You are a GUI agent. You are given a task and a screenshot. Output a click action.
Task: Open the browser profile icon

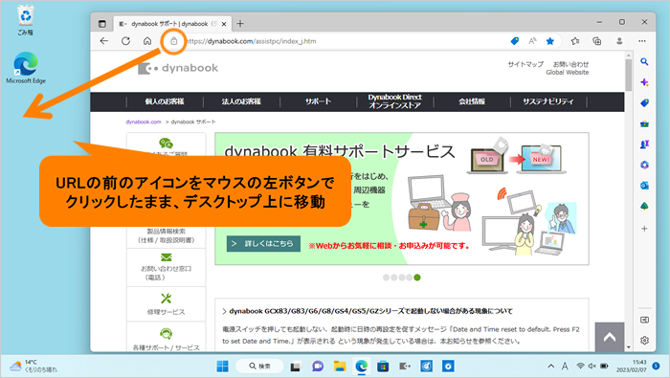(619, 41)
